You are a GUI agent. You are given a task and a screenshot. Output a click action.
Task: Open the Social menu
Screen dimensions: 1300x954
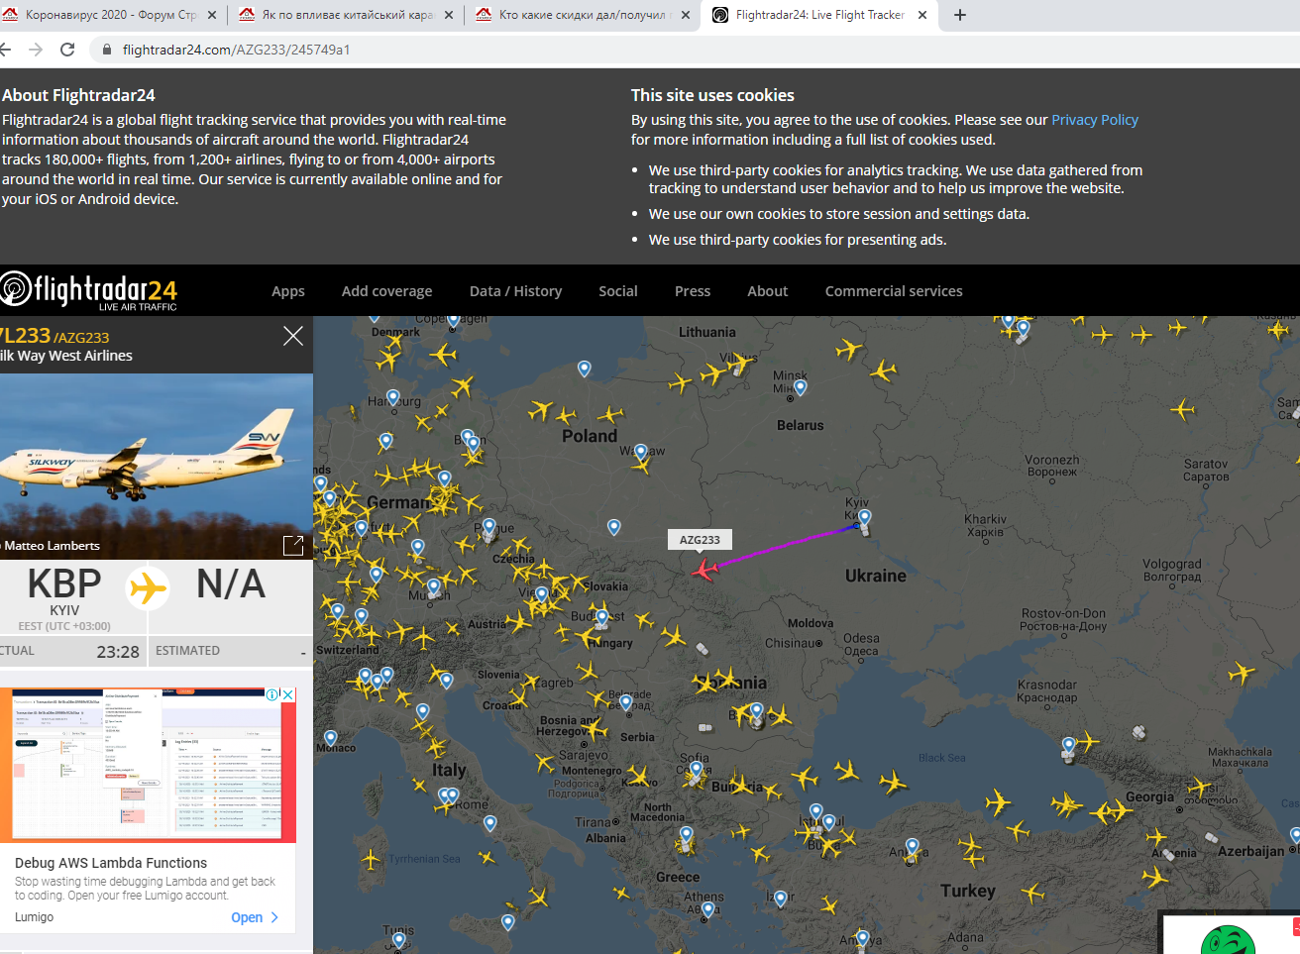coord(618,291)
